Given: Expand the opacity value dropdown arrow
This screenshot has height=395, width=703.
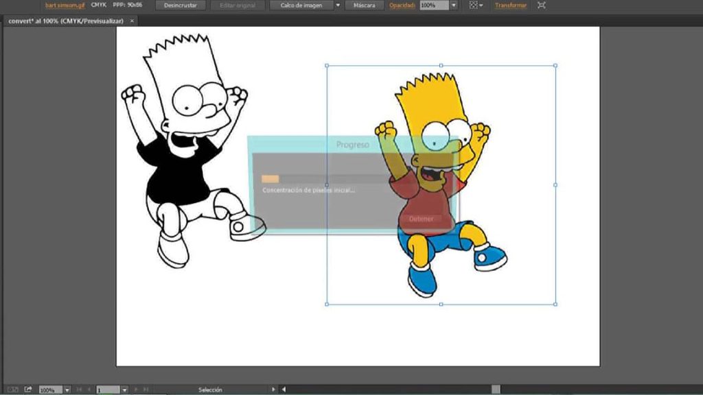Looking at the screenshot, I should pos(454,5).
